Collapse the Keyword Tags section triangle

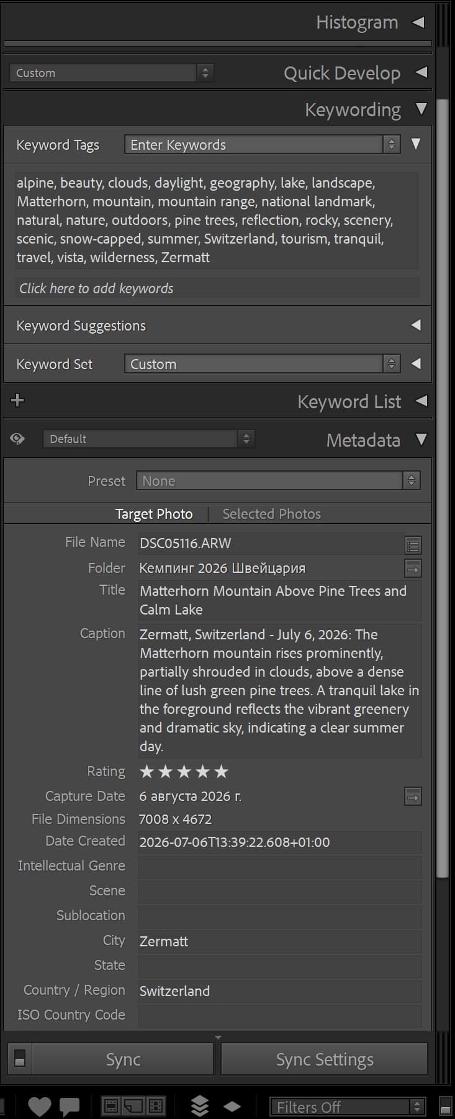416,144
